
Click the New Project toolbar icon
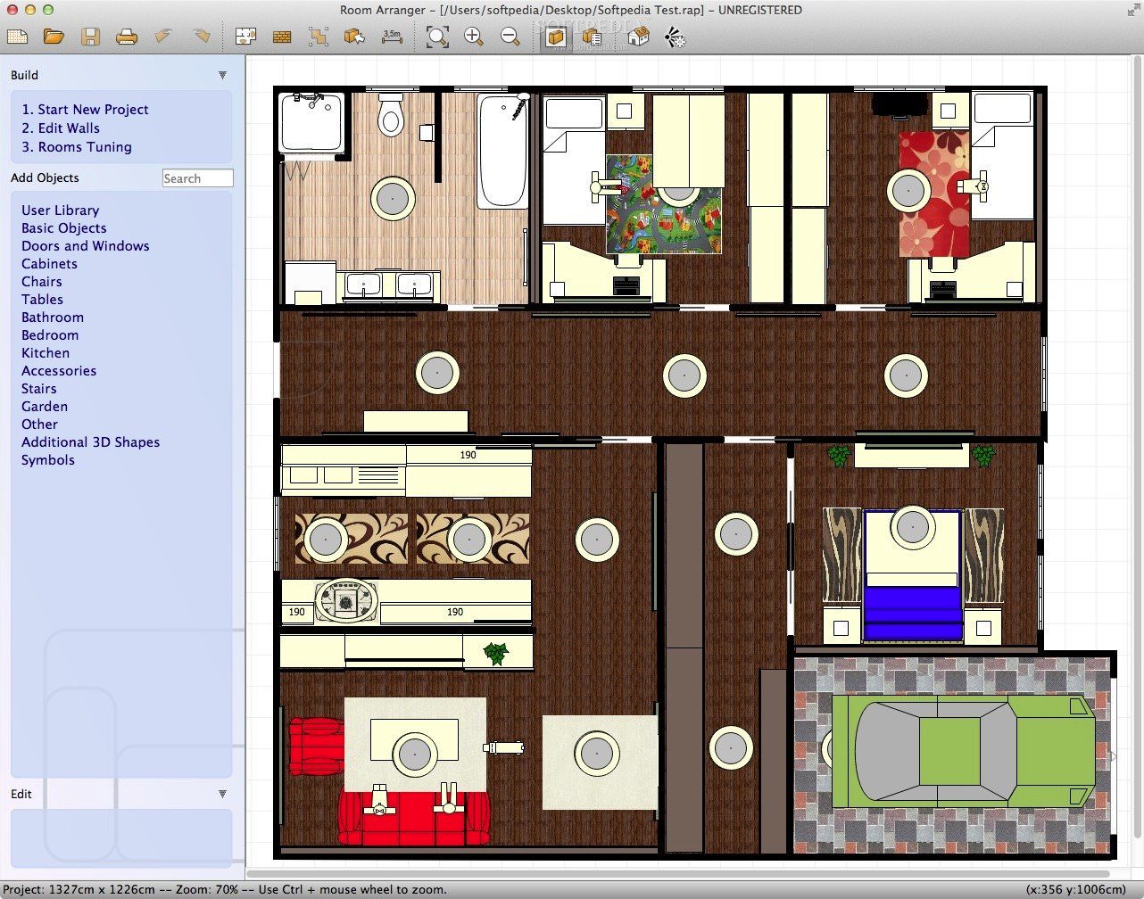18,37
